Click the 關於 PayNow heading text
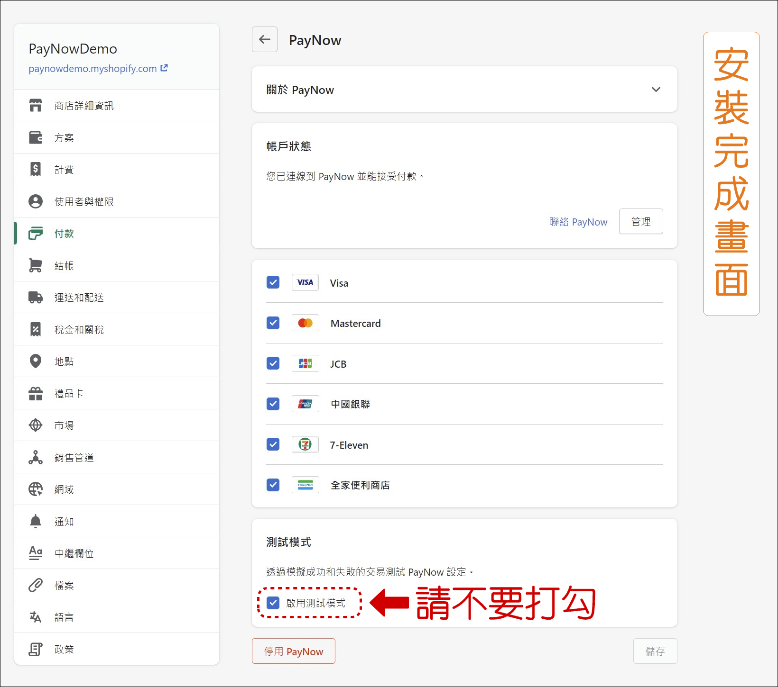The image size is (778, 687). (x=300, y=90)
